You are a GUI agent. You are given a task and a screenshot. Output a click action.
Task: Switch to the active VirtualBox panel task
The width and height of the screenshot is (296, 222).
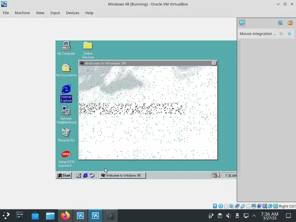coord(95,216)
